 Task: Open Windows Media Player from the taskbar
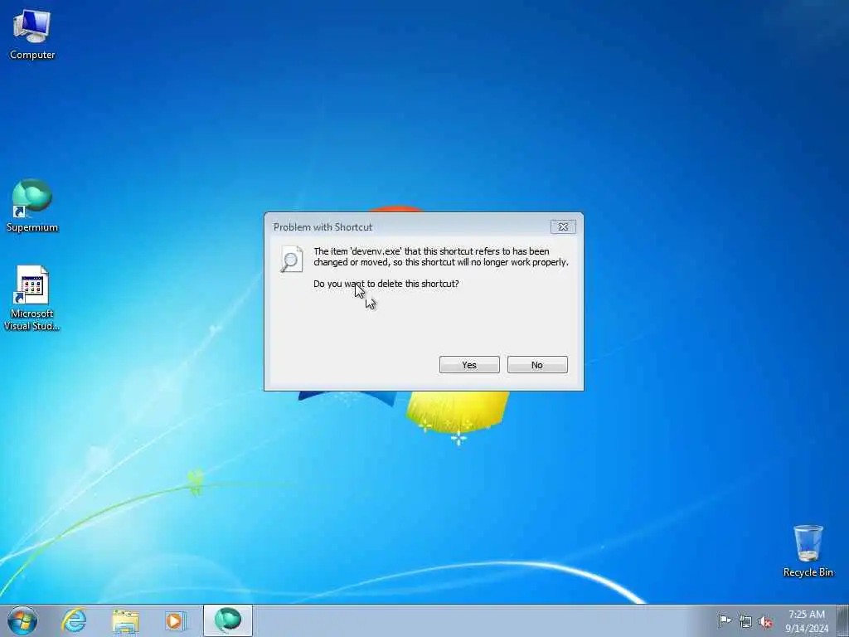click(175, 620)
